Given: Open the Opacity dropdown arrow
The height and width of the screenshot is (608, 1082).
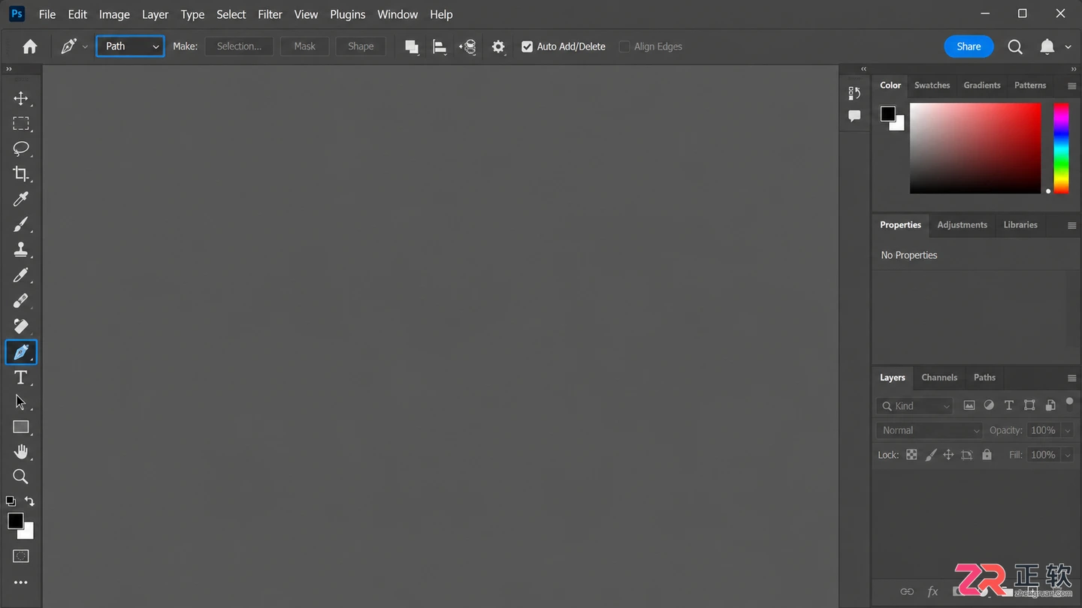Looking at the screenshot, I should point(1068,431).
